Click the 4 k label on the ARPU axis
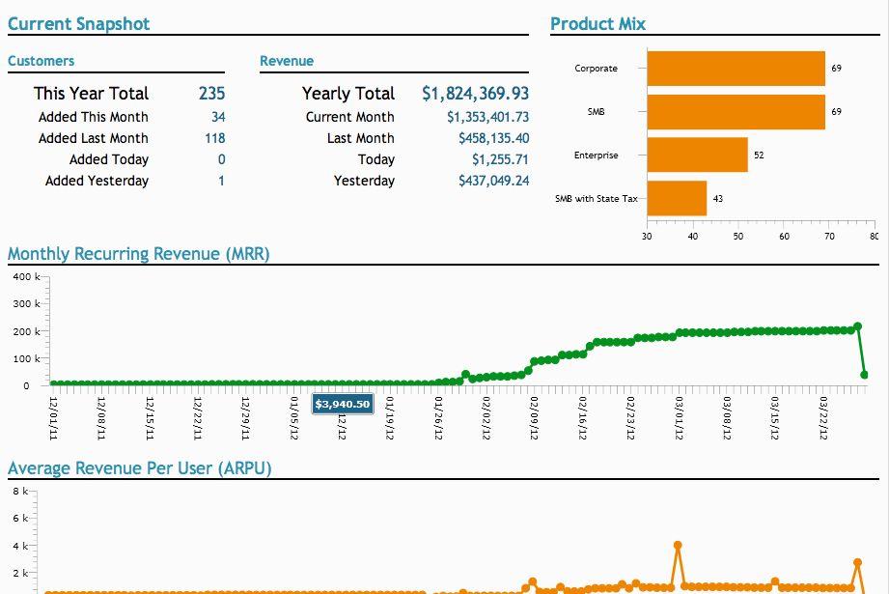The height and width of the screenshot is (594, 889). click(x=20, y=546)
